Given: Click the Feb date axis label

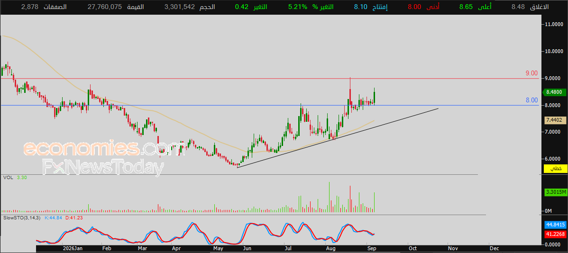Looking at the screenshot, I should pos(107,249).
